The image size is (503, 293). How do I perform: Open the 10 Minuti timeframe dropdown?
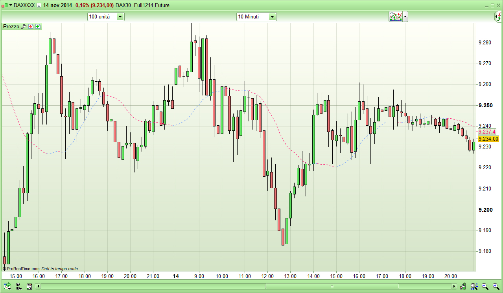point(256,16)
